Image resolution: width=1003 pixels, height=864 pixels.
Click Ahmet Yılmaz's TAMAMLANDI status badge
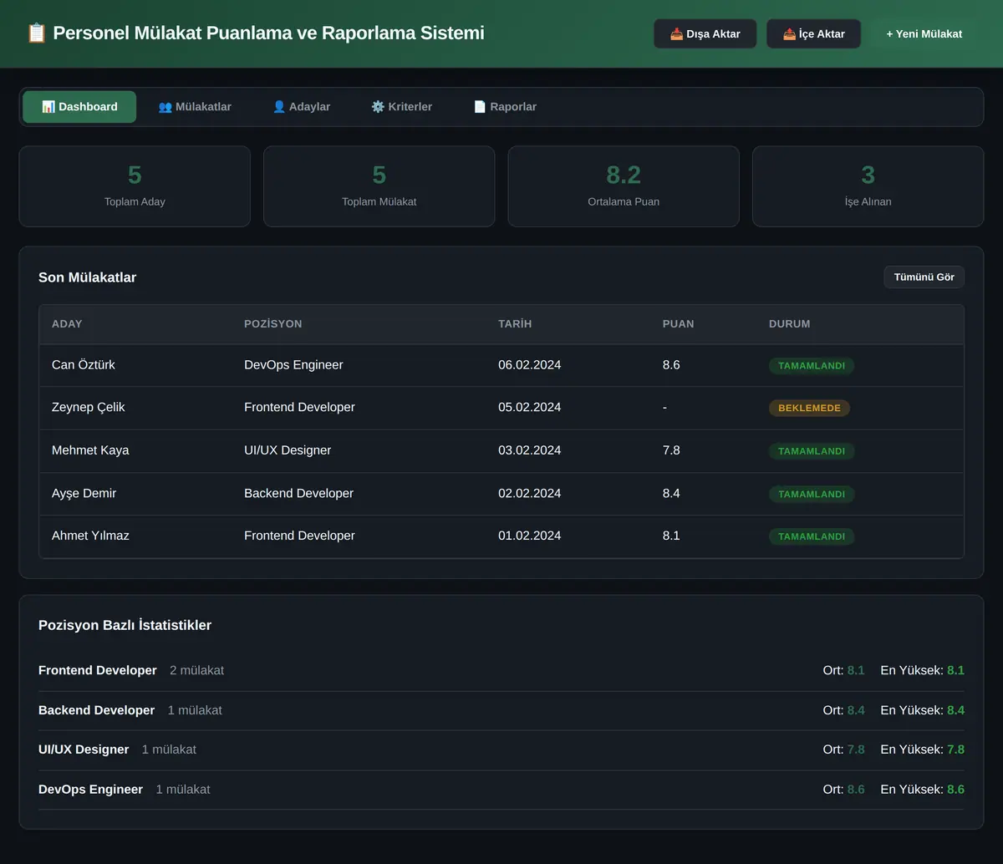pos(812,536)
